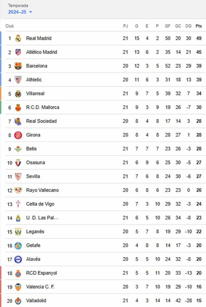Click the truncated U. D. Las Pal… name
Viewport: 206px width, 307px height.
pos(41,218)
